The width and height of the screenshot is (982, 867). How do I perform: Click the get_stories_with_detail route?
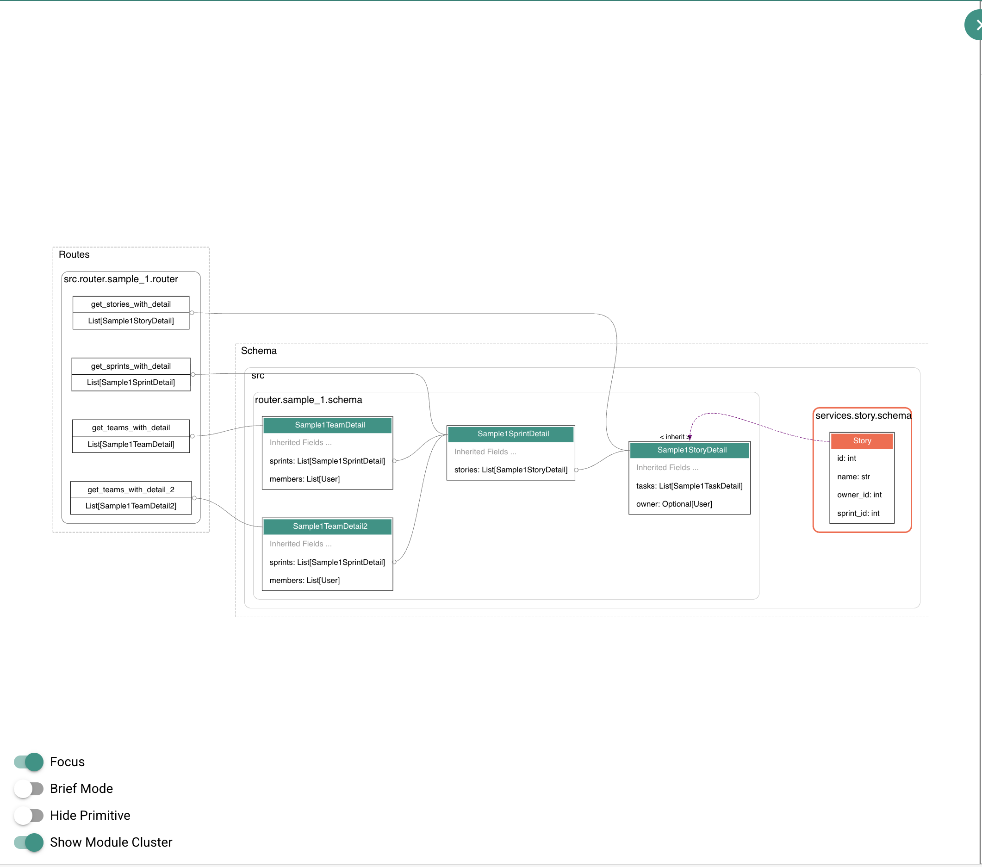tap(131, 304)
